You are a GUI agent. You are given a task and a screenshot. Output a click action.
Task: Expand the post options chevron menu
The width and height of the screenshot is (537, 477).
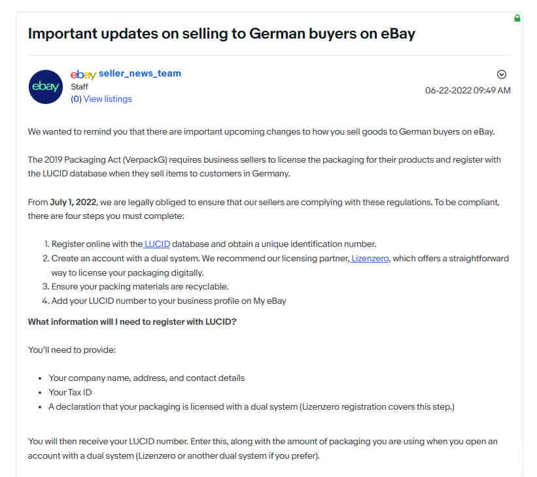coord(502,74)
